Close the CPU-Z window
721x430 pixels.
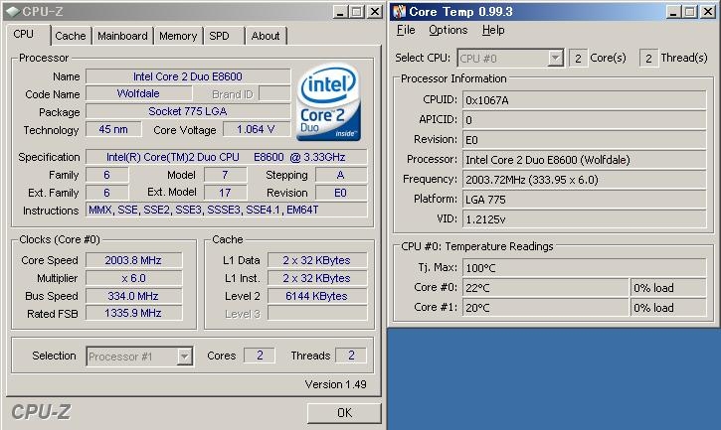(375, 12)
